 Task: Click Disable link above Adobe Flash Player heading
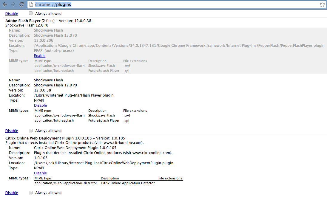point(11,13)
